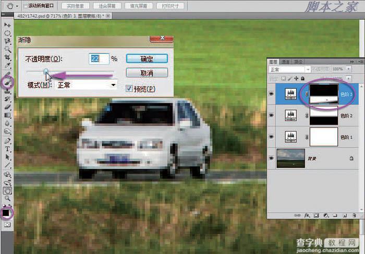Select the Elliptical Marquee tool

coord(7,33)
